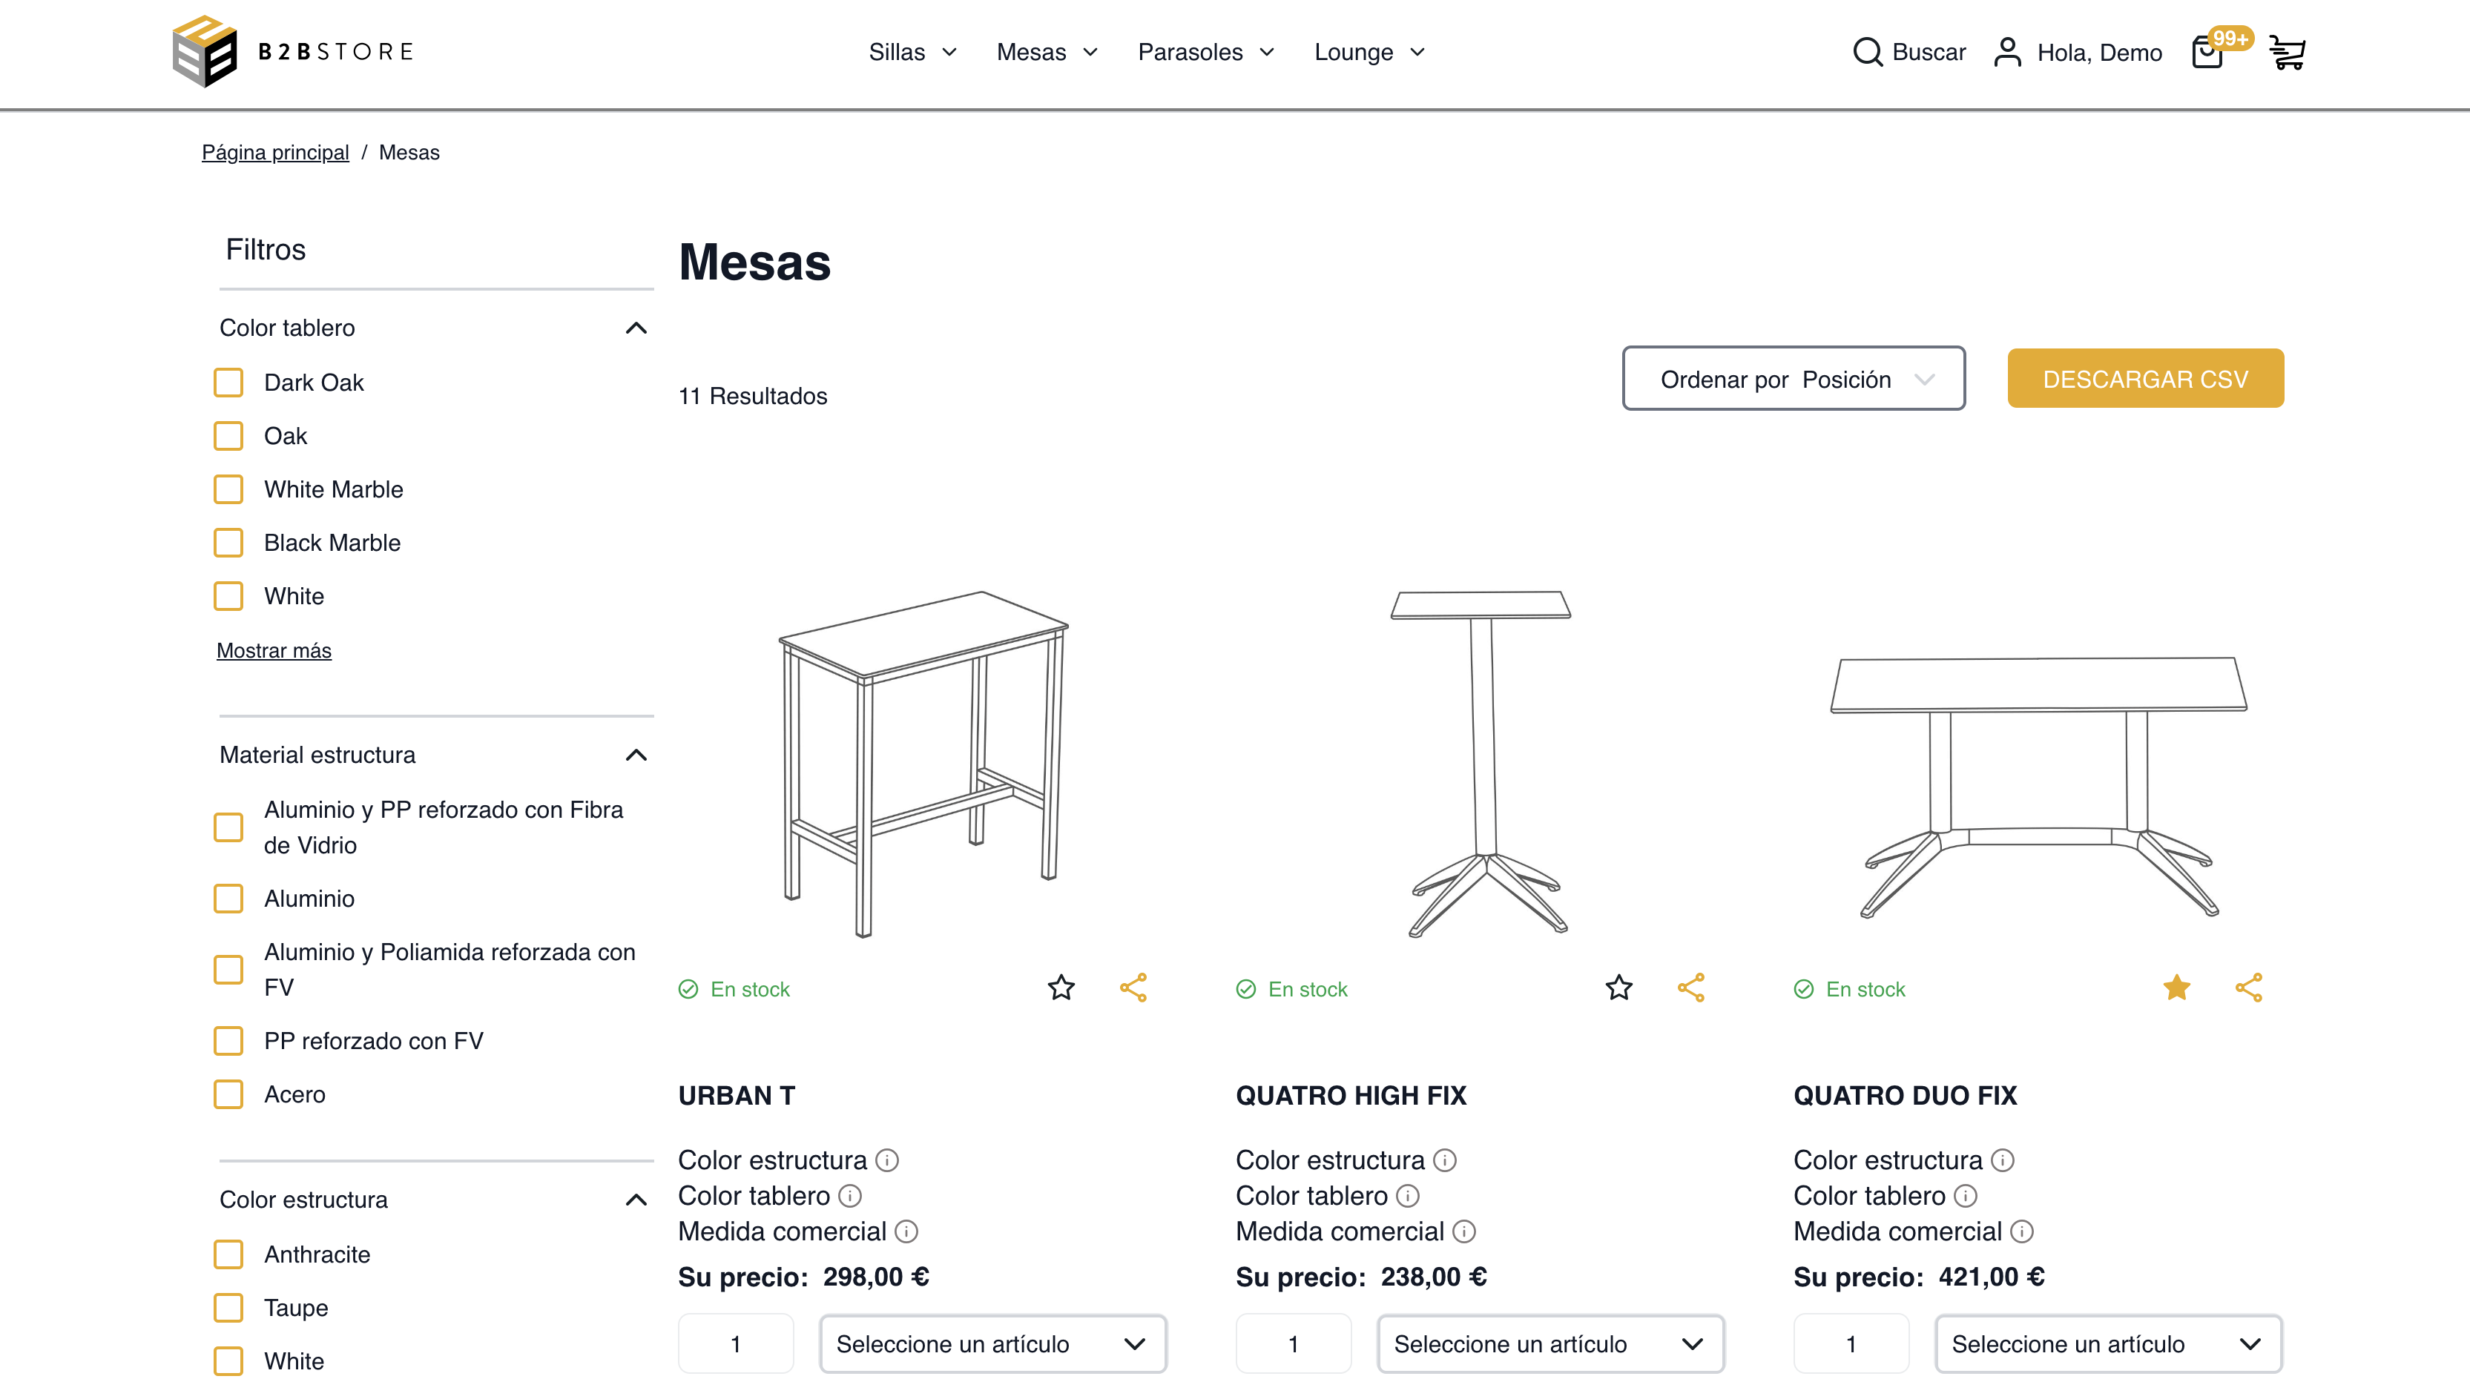
Task: Add QUATRO HIGH FIX to favorites via star icon
Action: [x=1618, y=987]
